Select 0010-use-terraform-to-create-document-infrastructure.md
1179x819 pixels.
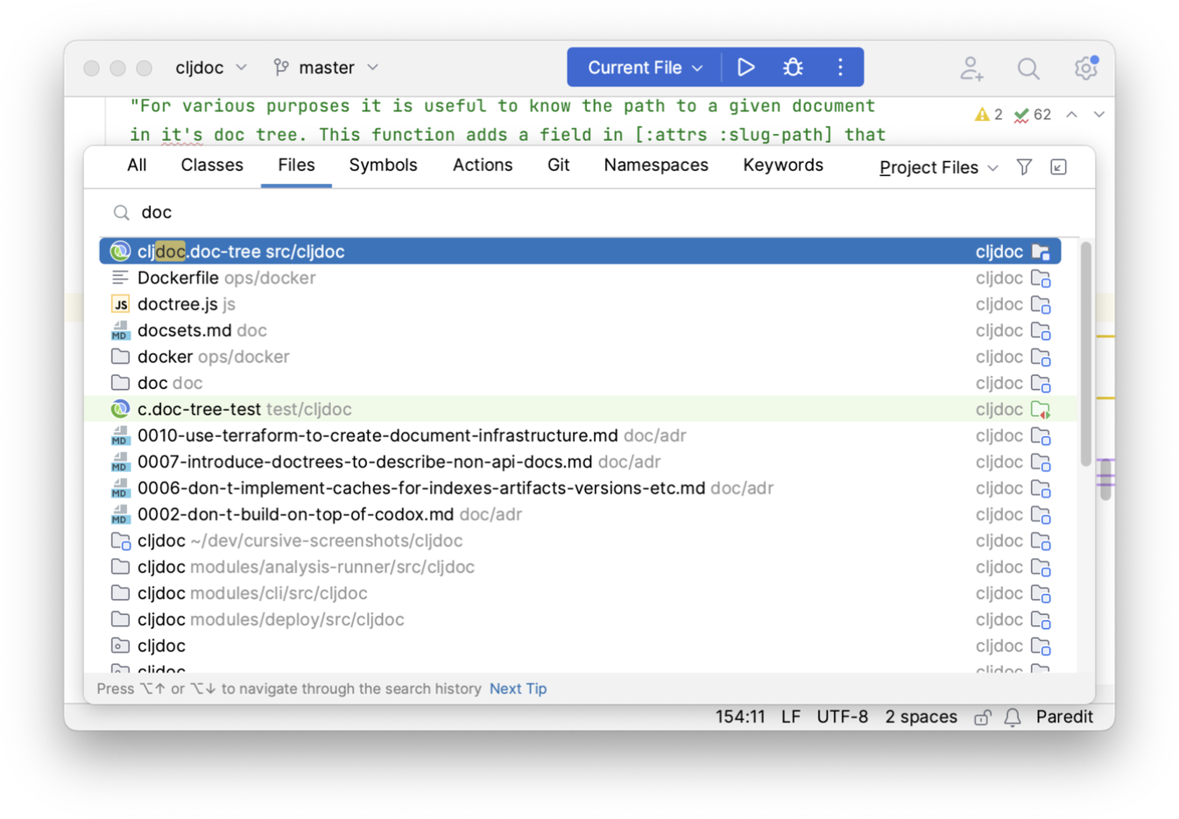[x=580, y=435]
